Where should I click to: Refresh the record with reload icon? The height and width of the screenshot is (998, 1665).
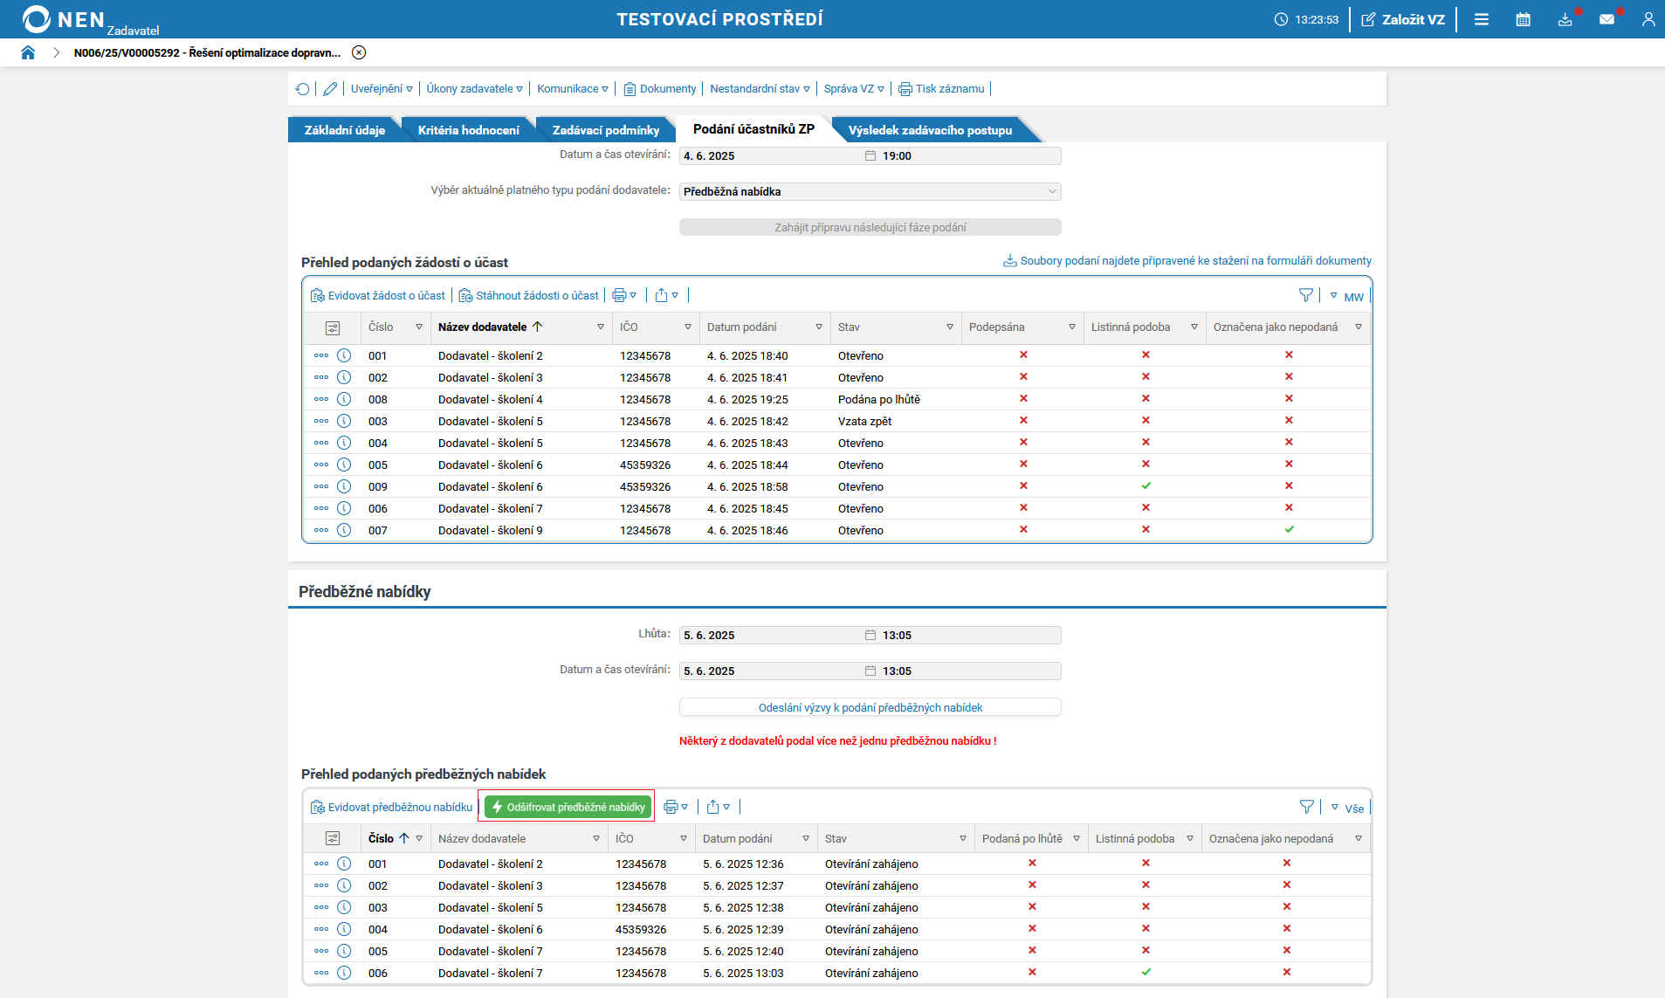pos(302,89)
